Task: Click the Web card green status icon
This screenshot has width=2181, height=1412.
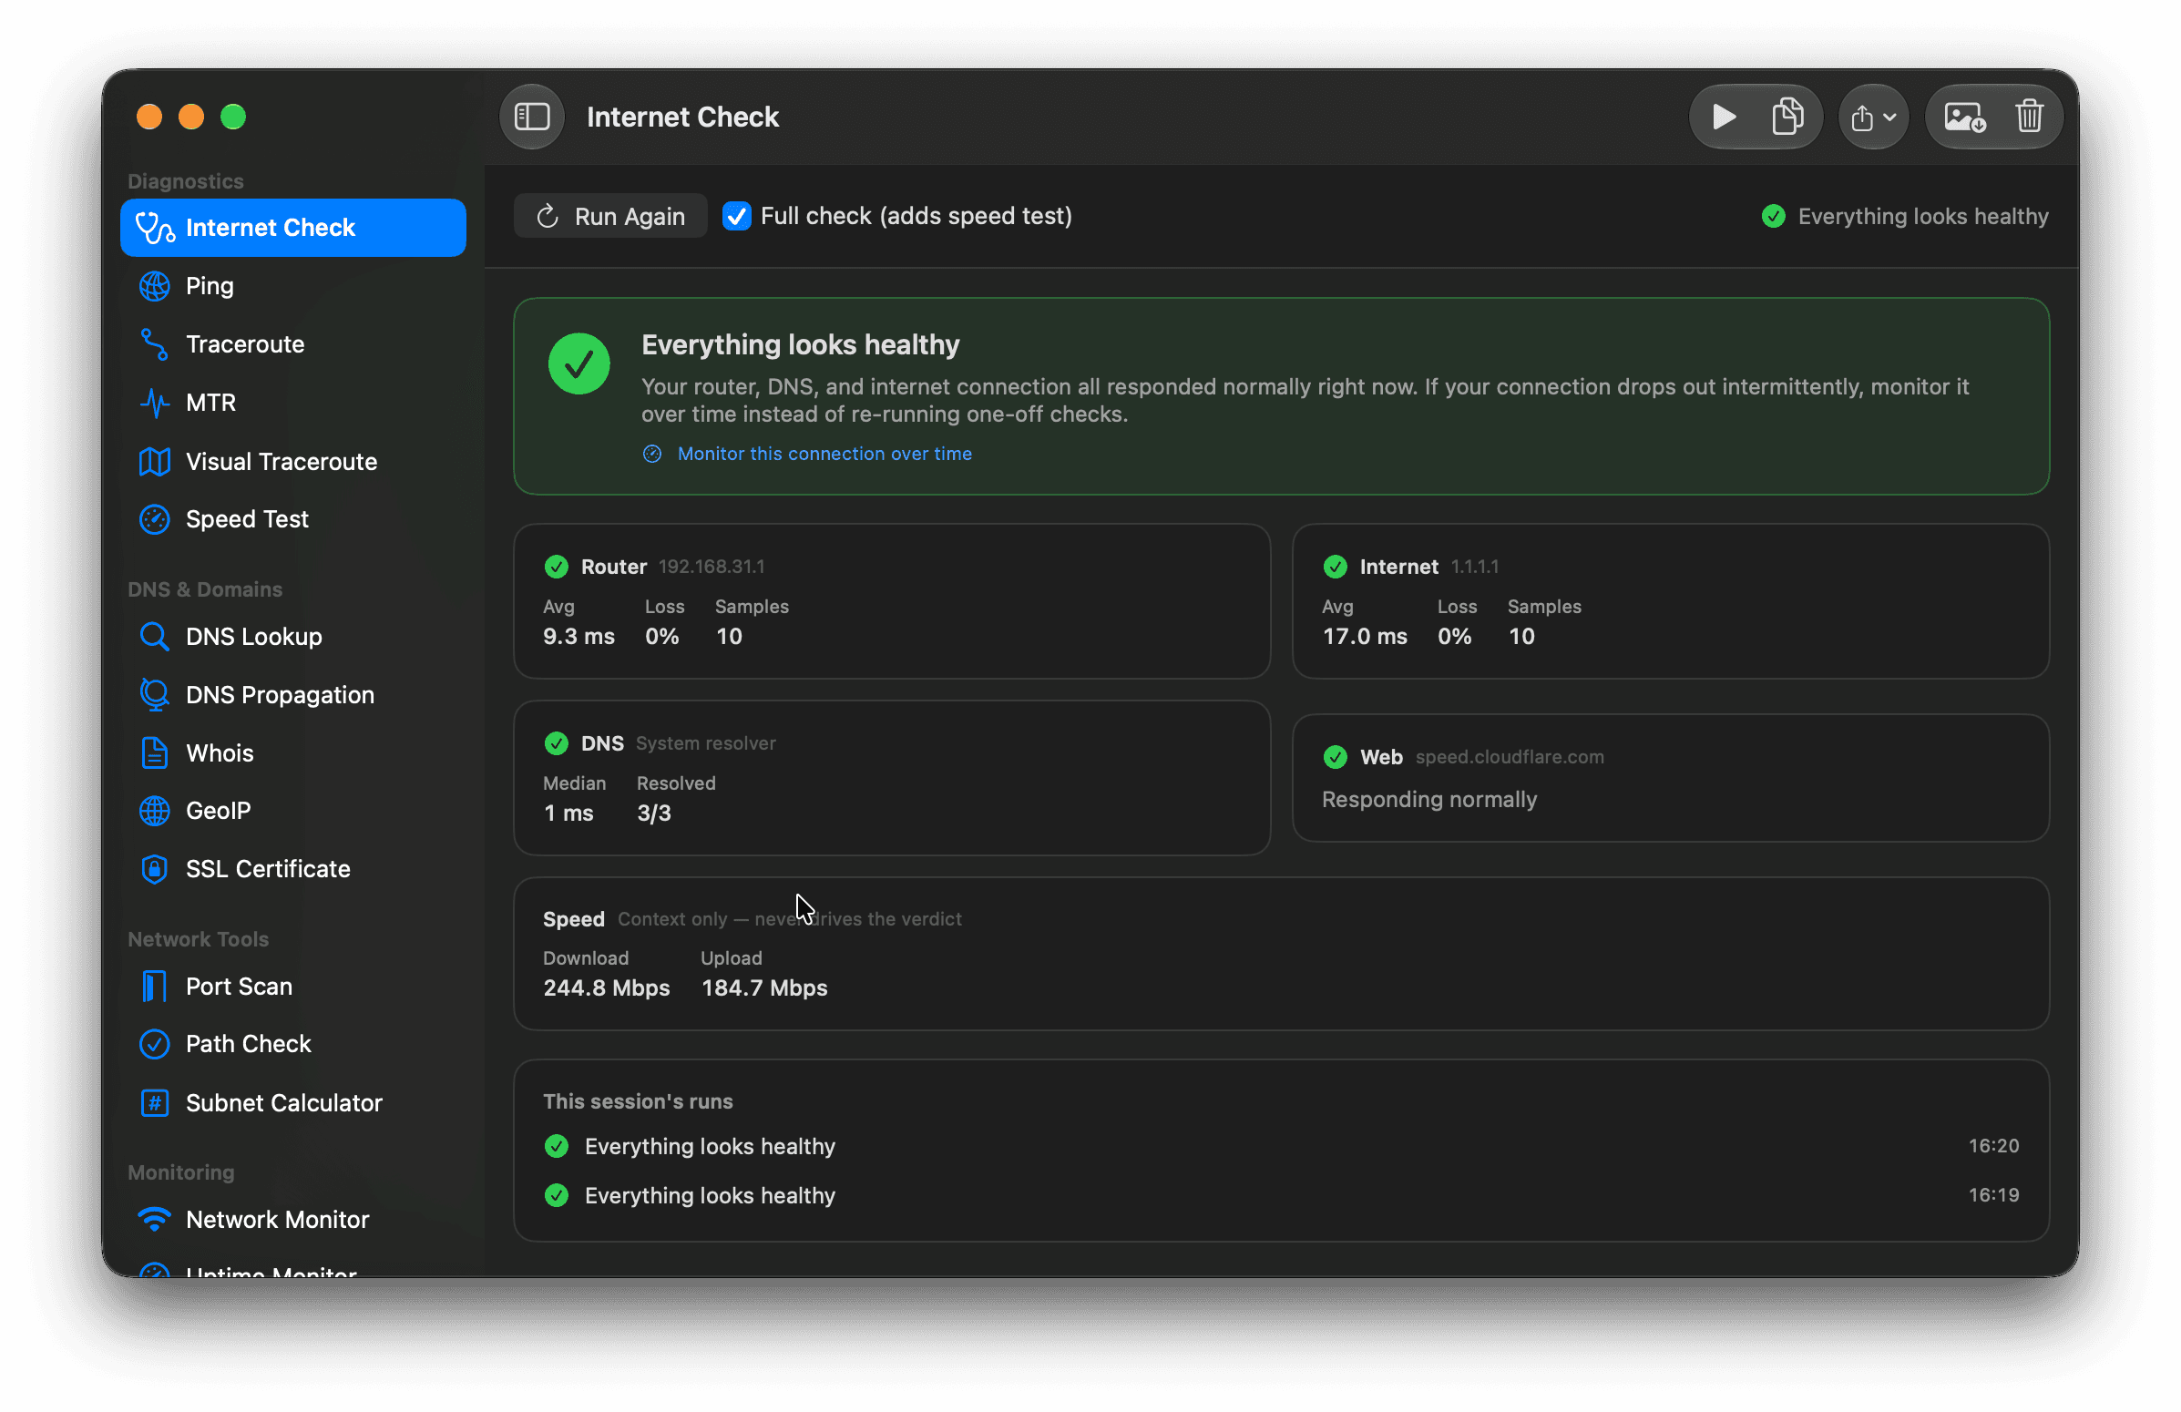Action: pos(1336,757)
